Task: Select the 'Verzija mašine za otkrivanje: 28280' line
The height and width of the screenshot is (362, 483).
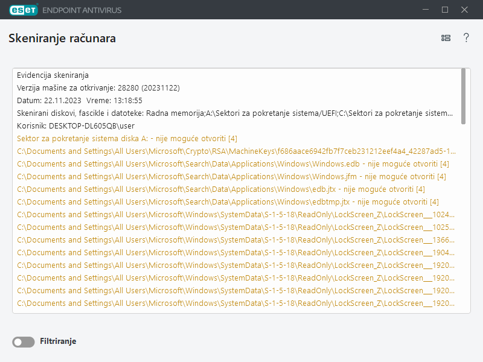Action: point(98,88)
